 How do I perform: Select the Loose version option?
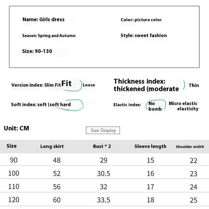[89, 85]
